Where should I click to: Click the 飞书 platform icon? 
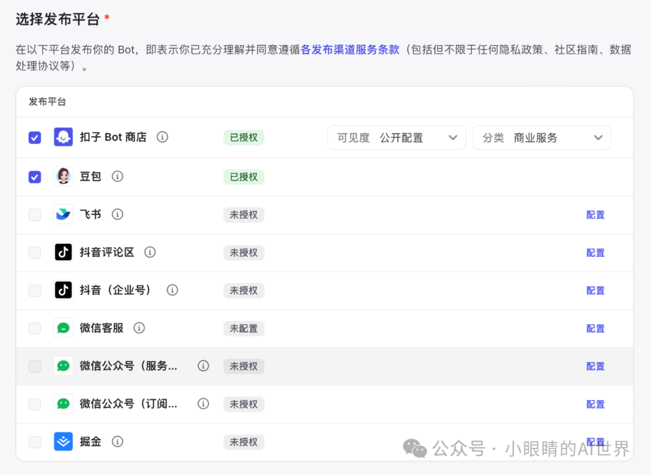point(63,214)
